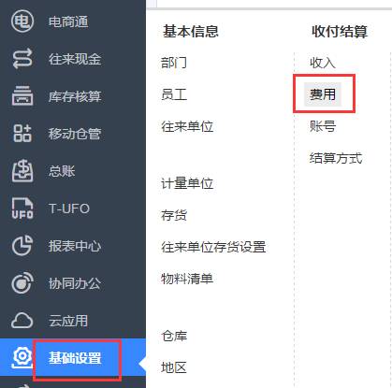The height and width of the screenshot is (388, 392).
Task: Select the 协同办公 sidebar icon
Action: tap(22, 283)
